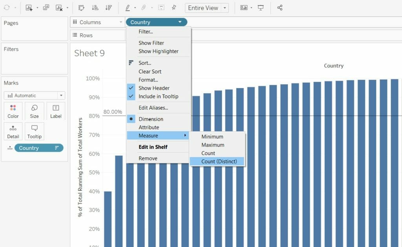
Task: Click the Group Members paperclip icon
Action: pos(144,8)
